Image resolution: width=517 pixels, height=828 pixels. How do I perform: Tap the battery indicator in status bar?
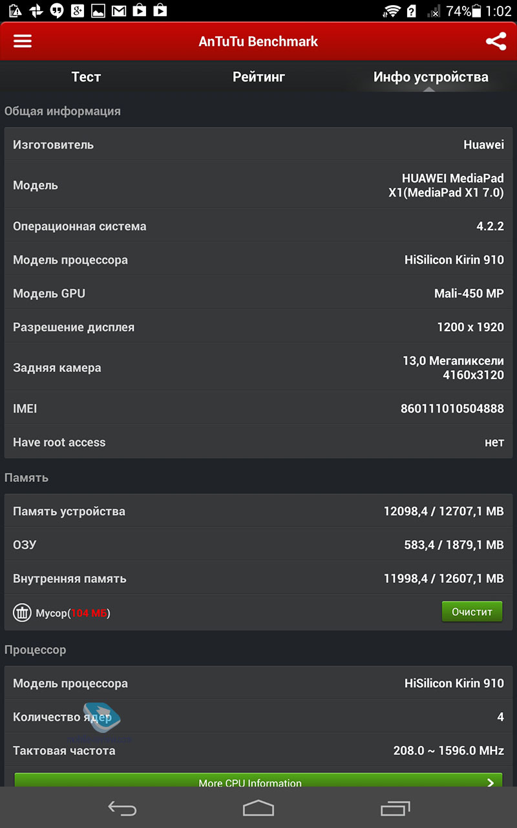(x=477, y=11)
